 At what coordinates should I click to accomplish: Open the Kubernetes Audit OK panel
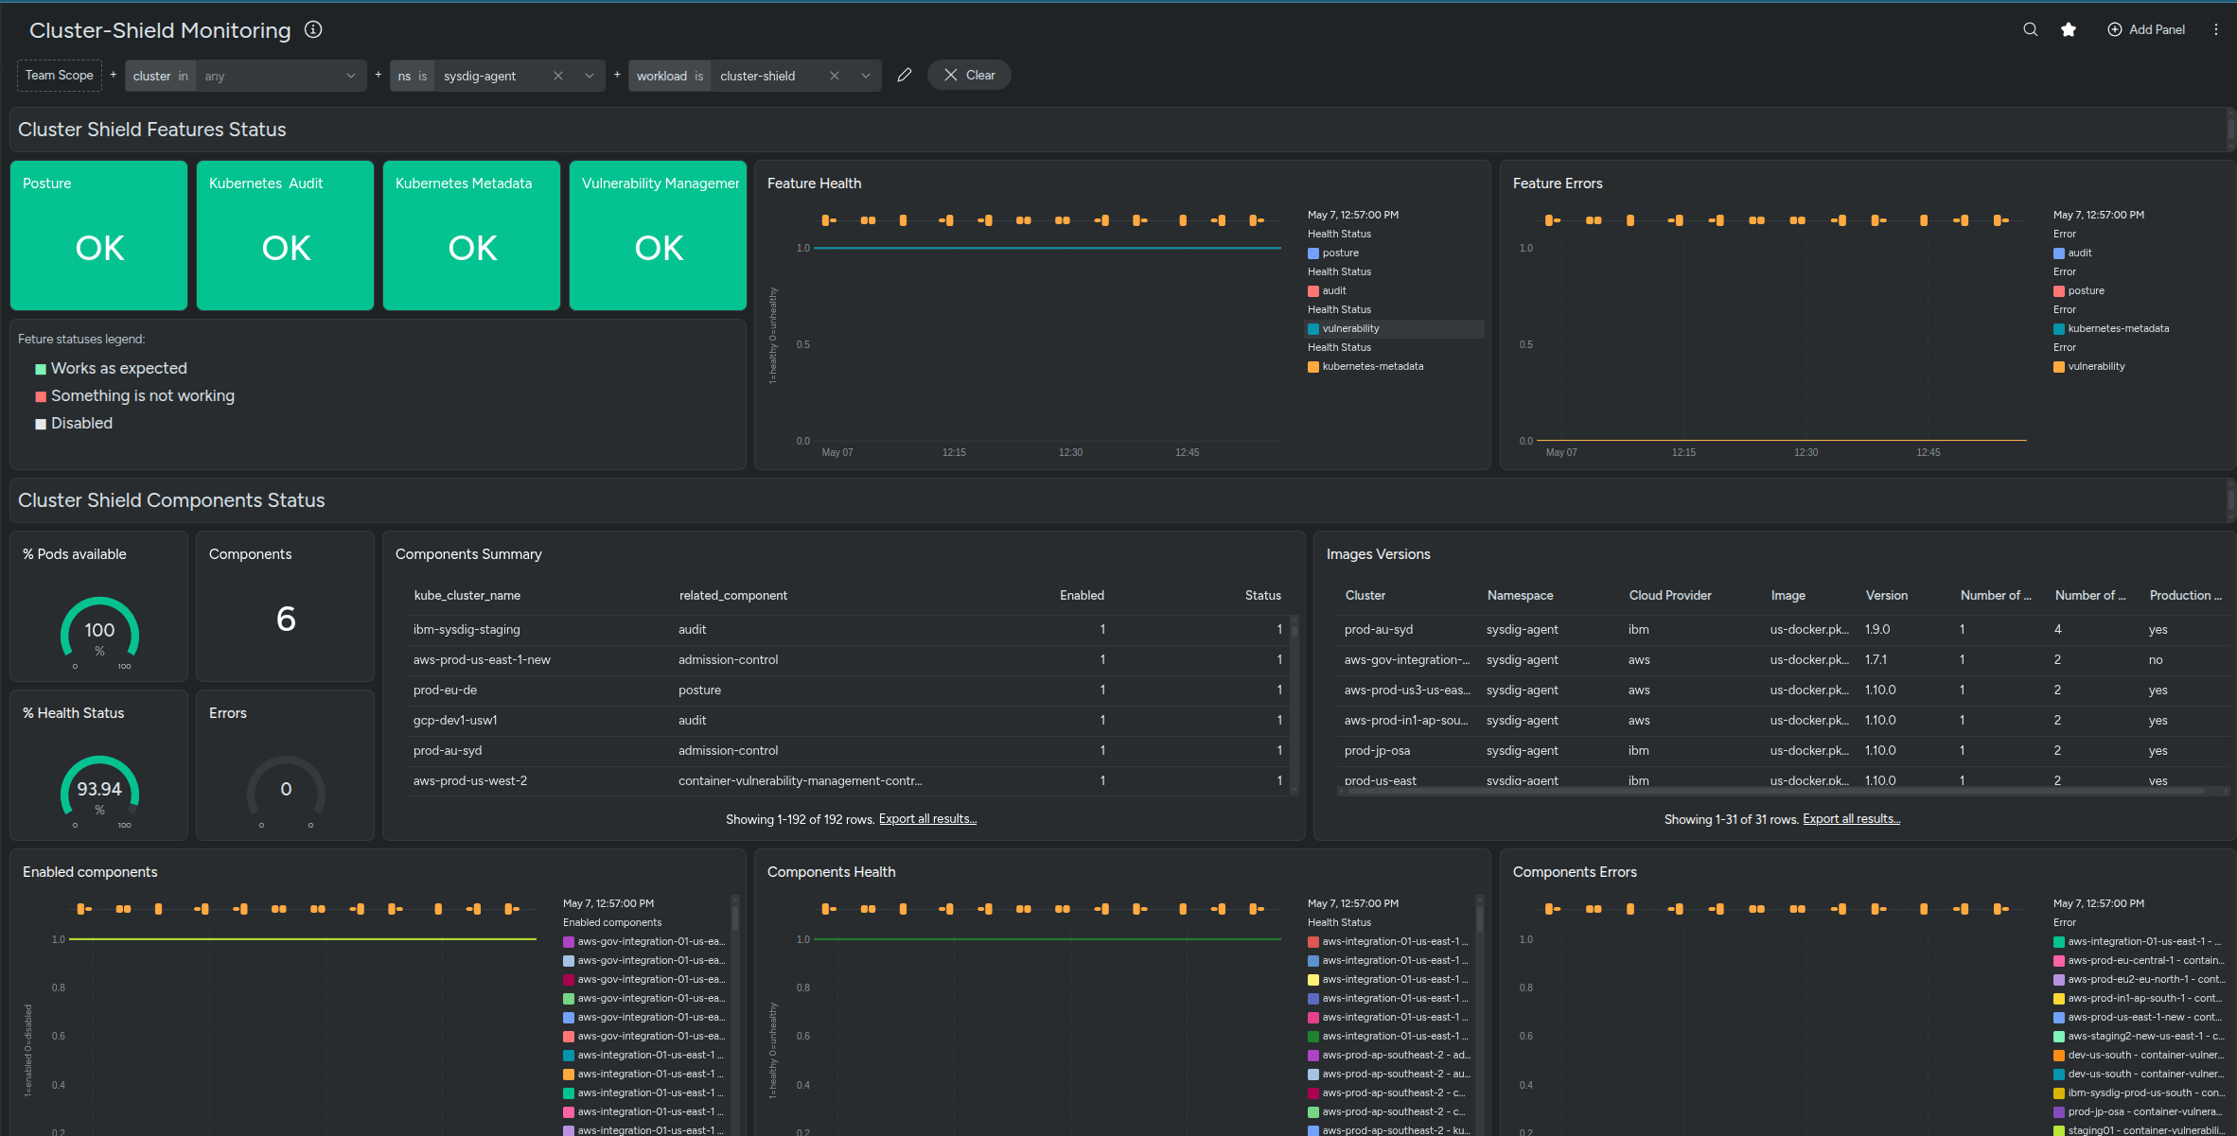[x=285, y=236]
